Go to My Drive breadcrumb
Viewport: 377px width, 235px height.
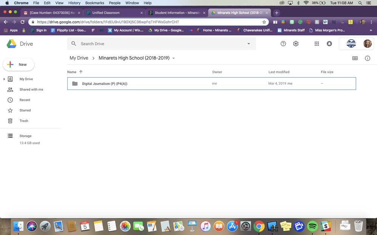(79, 58)
